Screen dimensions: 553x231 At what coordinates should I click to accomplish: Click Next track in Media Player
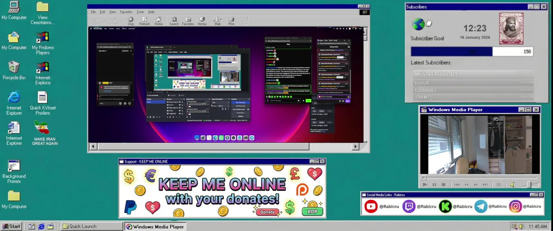pos(485,184)
